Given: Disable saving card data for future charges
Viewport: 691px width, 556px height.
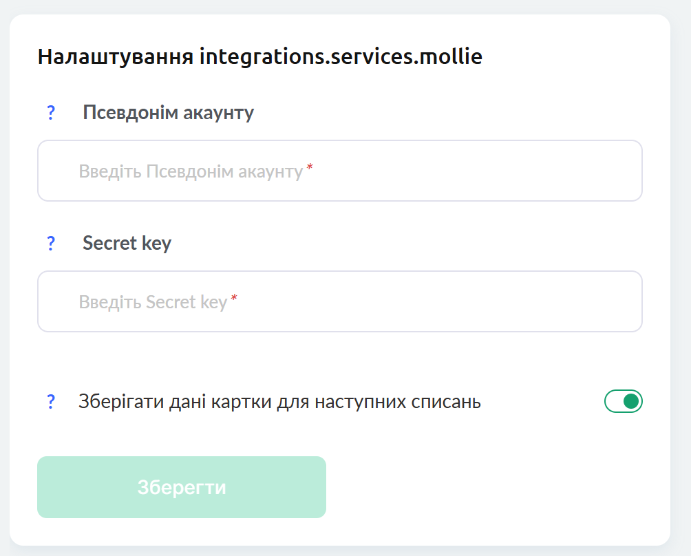Looking at the screenshot, I should pyautogui.click(x=623, y=401).
